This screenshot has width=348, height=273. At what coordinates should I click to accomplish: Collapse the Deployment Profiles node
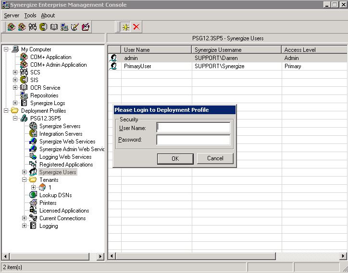click(x=6, y=110)
